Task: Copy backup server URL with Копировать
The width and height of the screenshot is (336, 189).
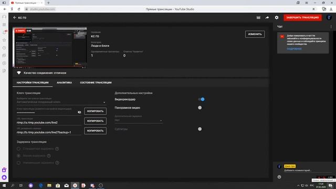Action: (96, 131)
